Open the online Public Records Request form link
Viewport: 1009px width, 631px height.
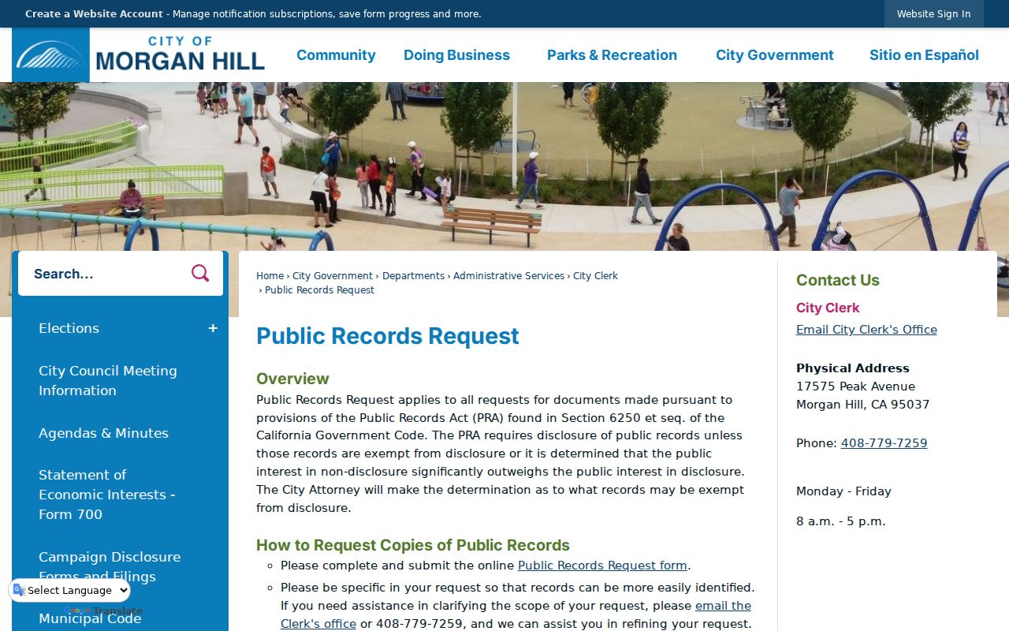click(602, 566)
